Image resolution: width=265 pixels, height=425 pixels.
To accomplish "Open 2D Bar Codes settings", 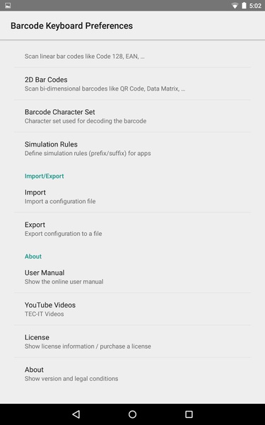I will point(133,84).
